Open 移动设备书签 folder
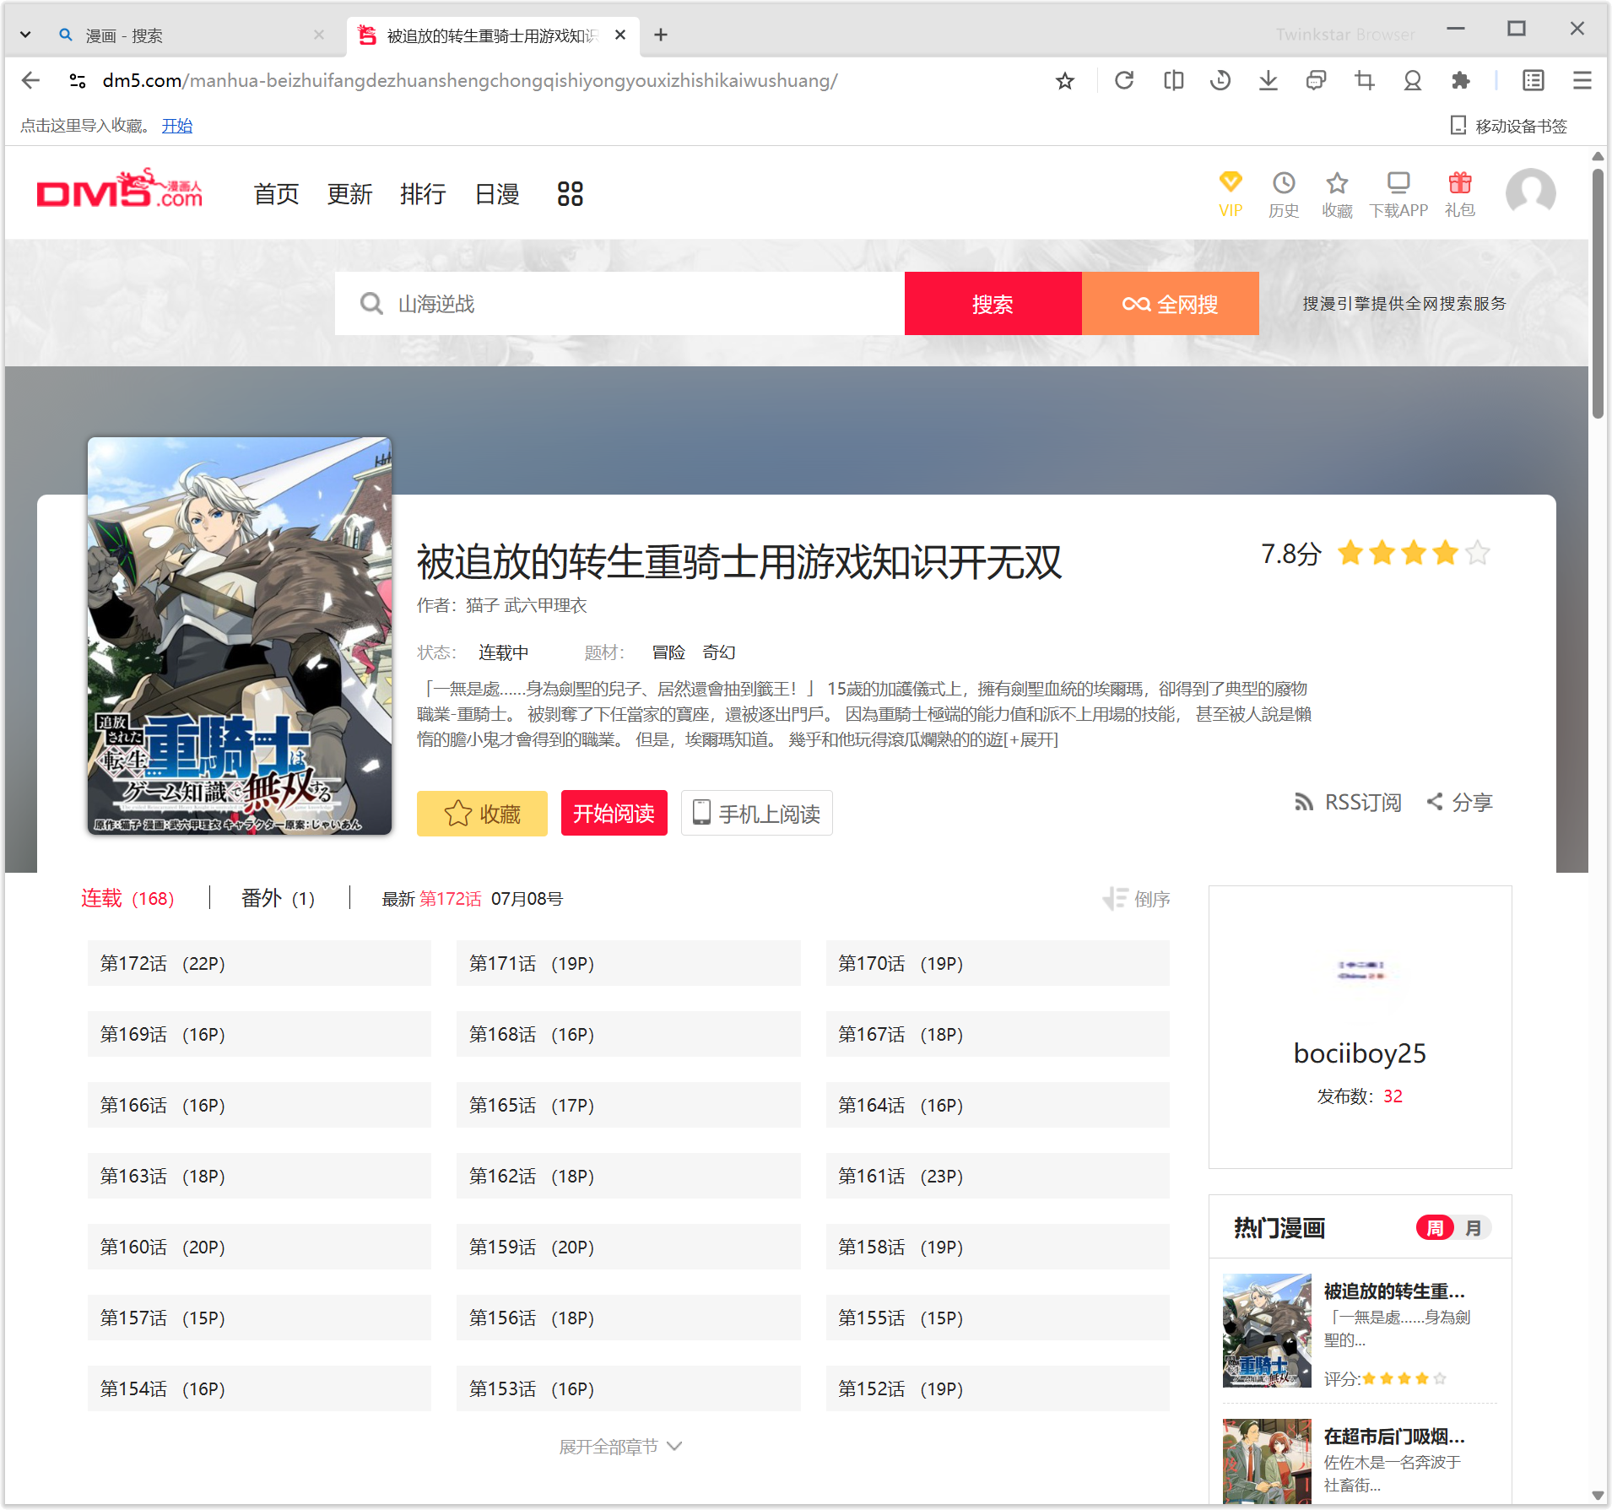The width and height of the screenshot is (1612, 1510). click(1509, 126)
